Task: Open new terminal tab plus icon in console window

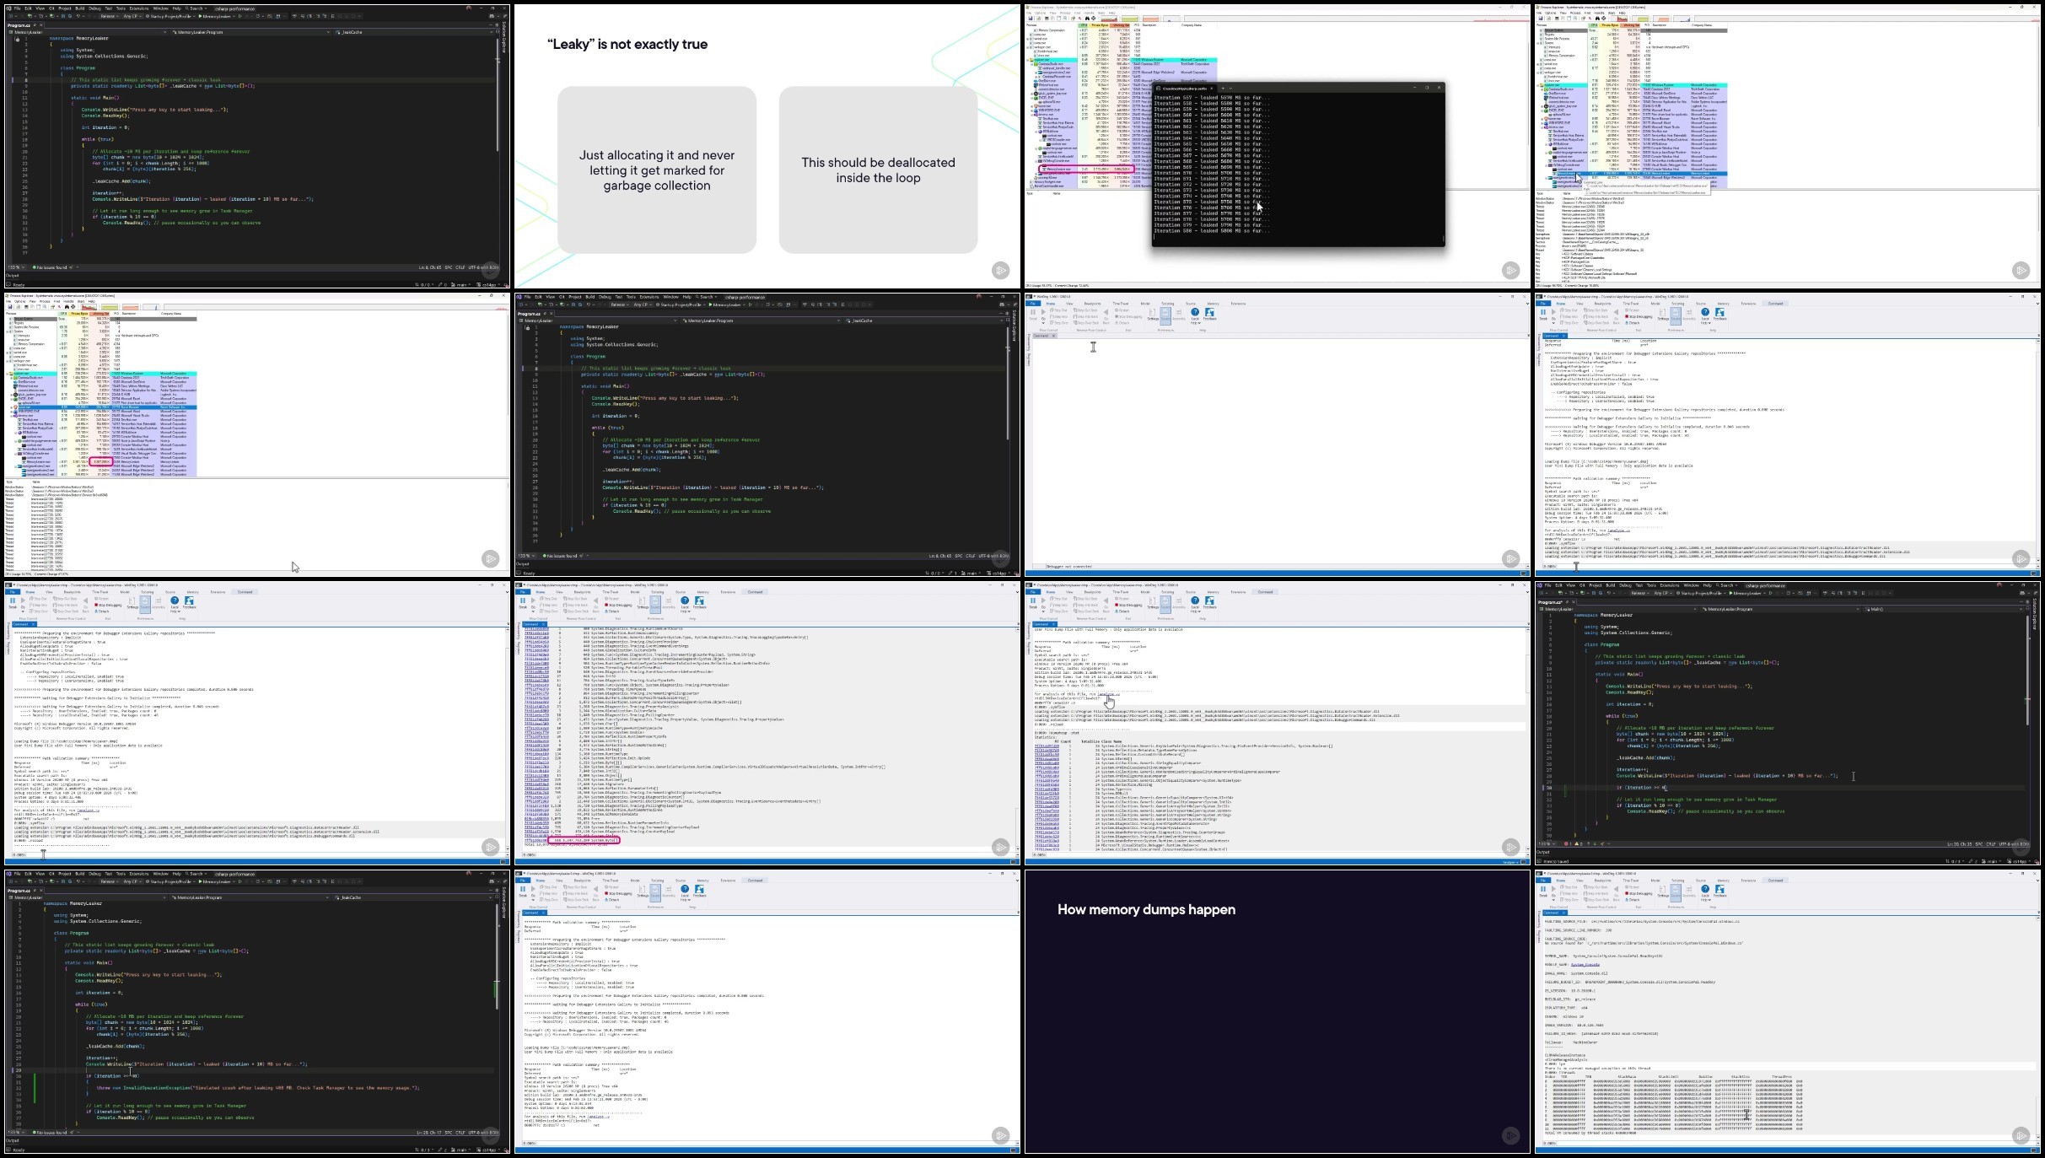Action: click(1222, 88)
